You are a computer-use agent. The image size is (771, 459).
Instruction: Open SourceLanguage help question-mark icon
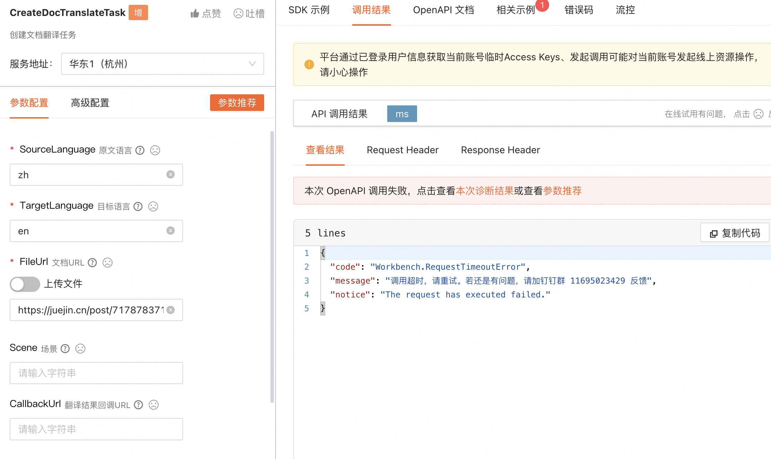[140, 150]
